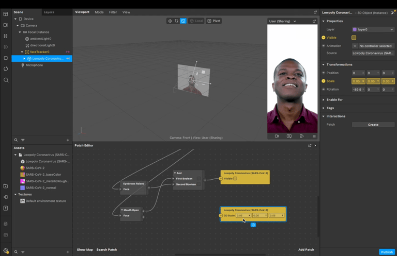Click the upload export icon in left sidebar

(6, 208)
